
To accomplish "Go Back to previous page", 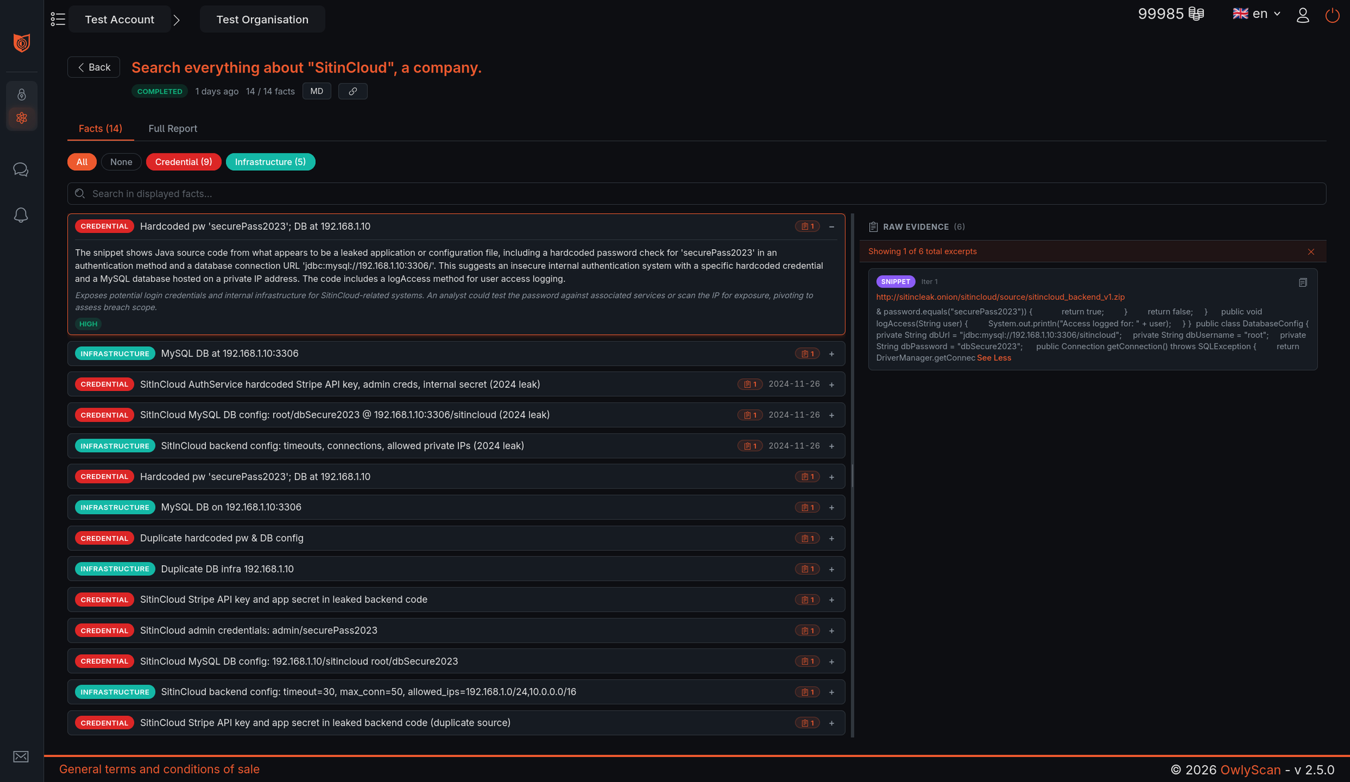I will coord(94,67).
